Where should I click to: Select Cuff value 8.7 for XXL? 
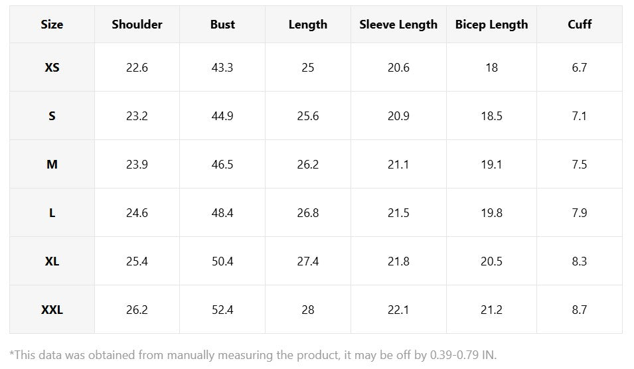[580, 310]
